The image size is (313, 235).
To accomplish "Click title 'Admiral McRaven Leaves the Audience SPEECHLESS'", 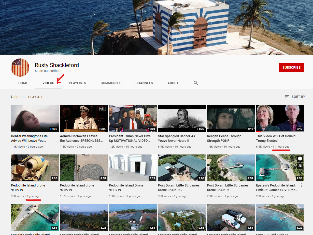I will point(81,138).
